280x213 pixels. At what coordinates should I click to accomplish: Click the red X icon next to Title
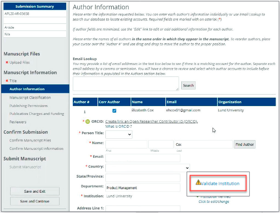pyautogui.click(x=7, y=81)
